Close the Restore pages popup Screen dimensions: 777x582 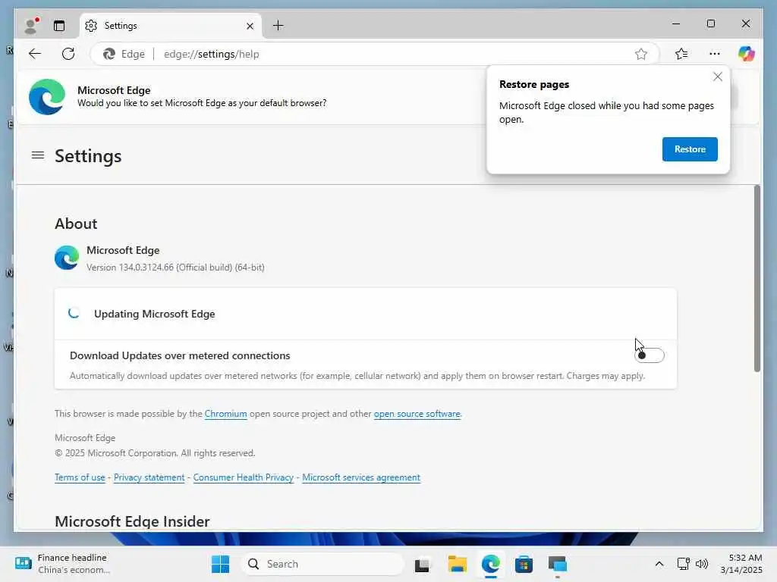718,77
